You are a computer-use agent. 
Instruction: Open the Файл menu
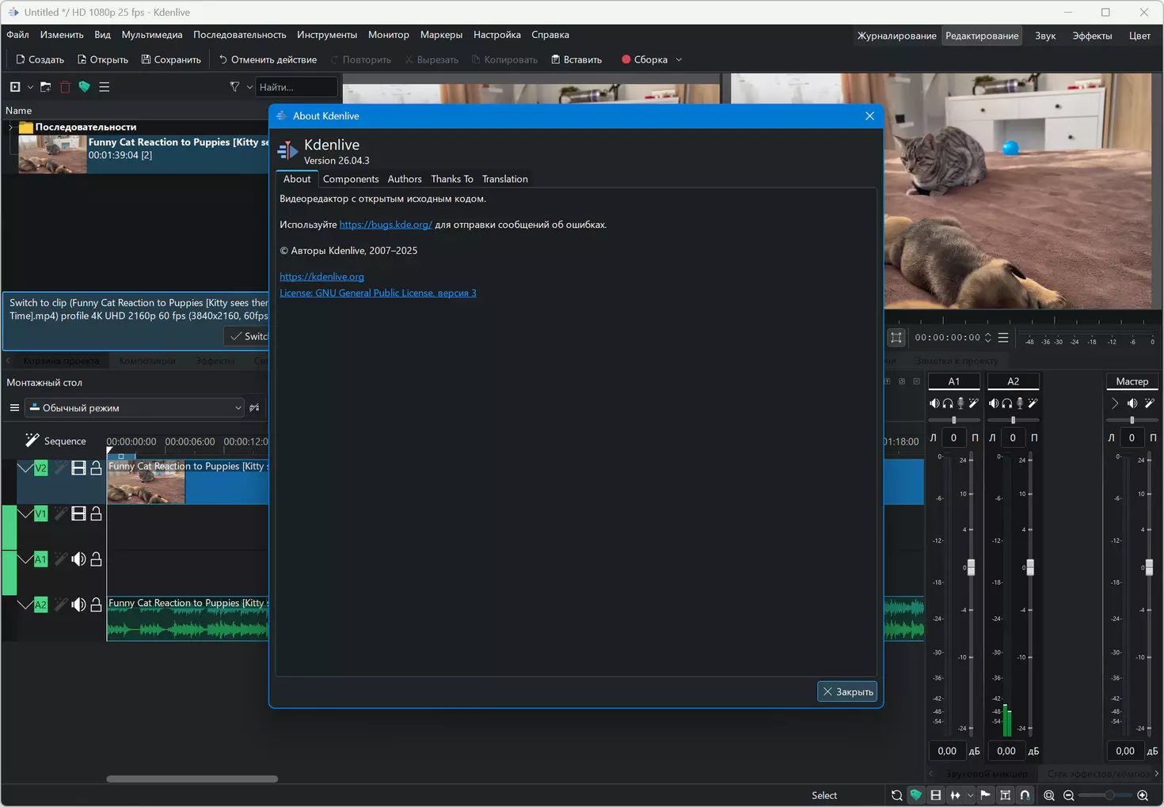[17, 35]
